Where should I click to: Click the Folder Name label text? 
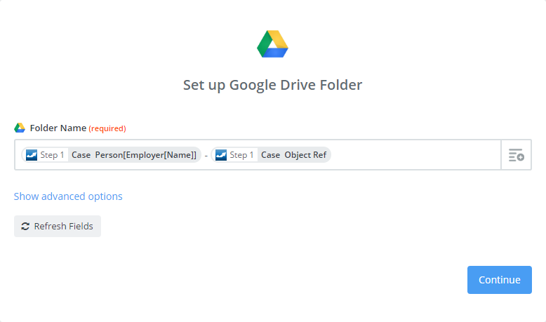point(58,128)
